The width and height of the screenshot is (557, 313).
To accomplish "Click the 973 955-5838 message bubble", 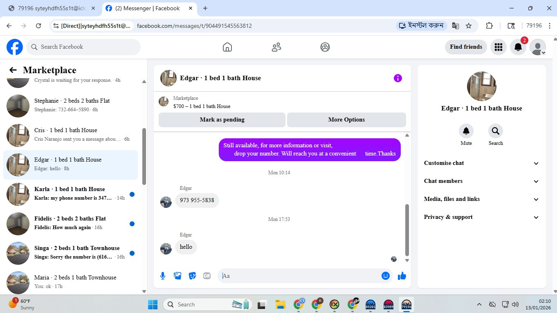I will pos(197,200).
